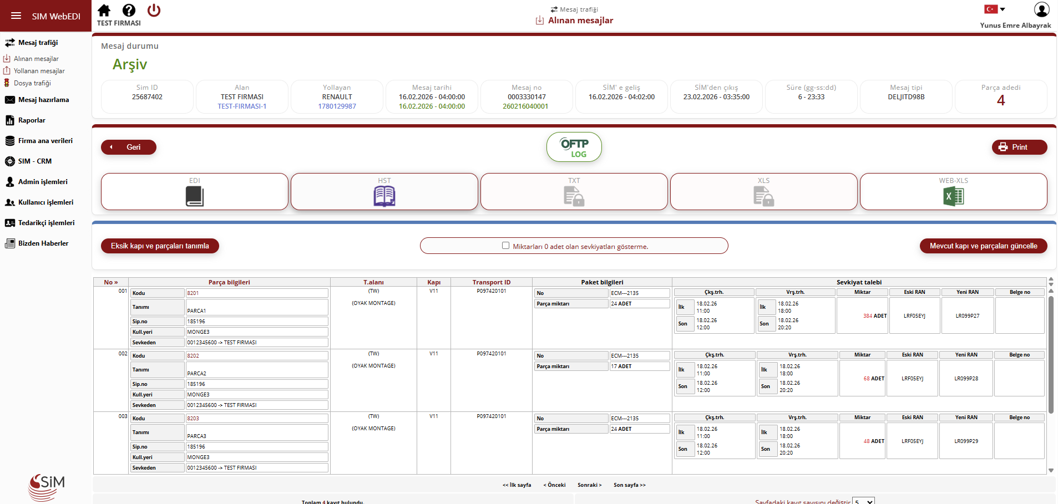The width and height of the screenshot is (1058, 504).
Task: Click the table's vertical scrollbar
Action: [1051, 355]
